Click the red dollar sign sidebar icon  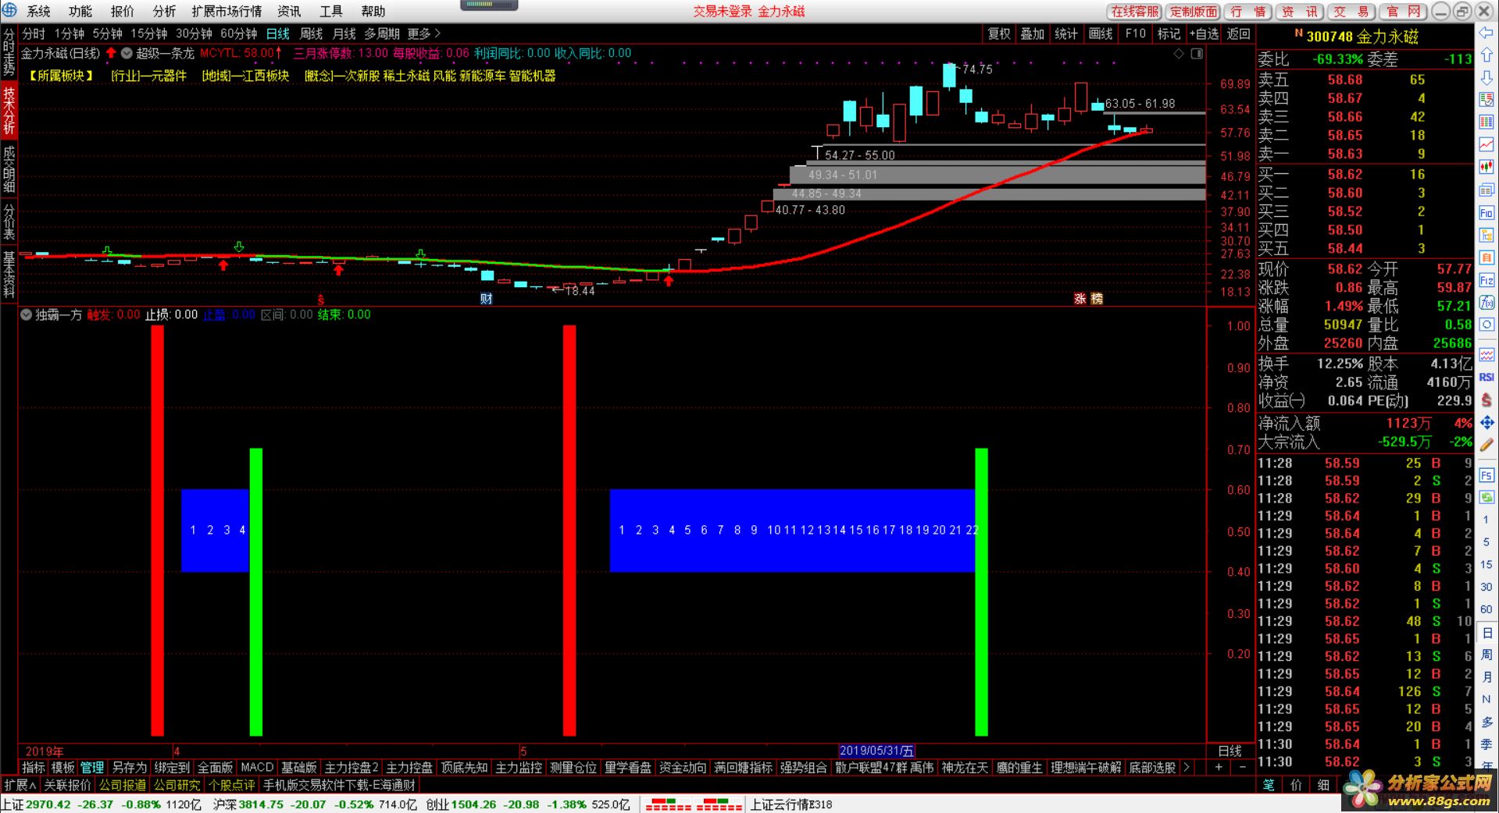[x=1486, y=399]
